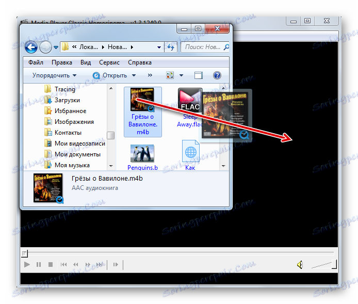The width and height of the screenshot is (358, 304).
Task: Click the details pane book cover thumbnail
Action: click(48, 188)
